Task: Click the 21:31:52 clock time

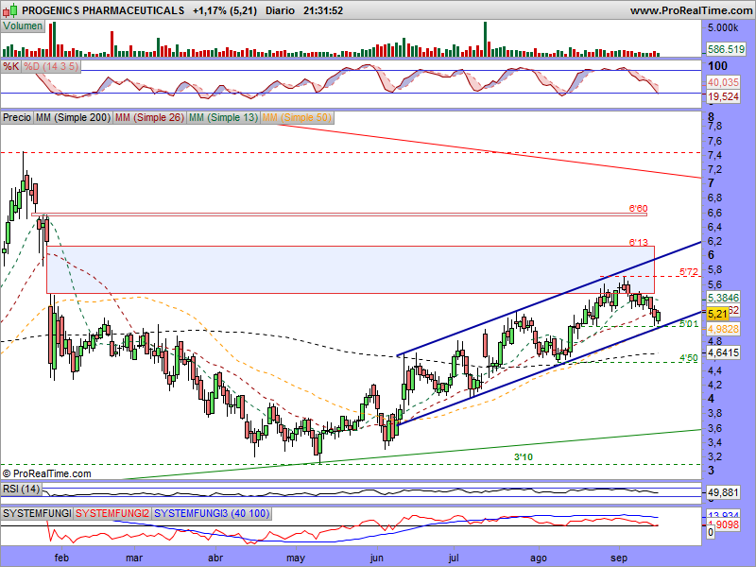Action: pos(323,10)
